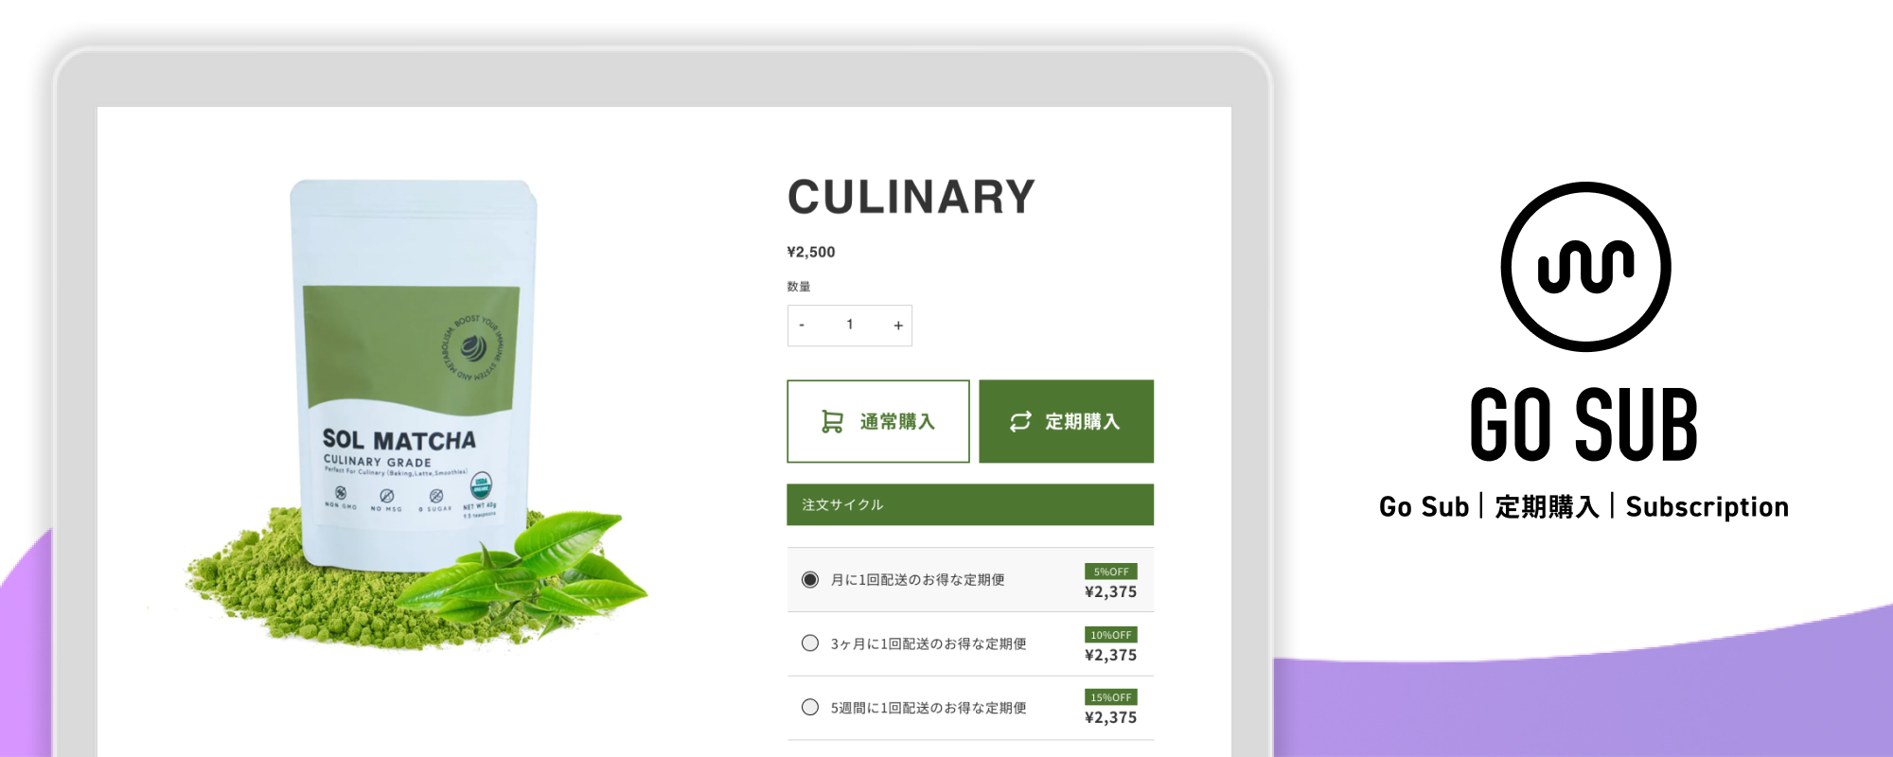Screen dimensions: 1893x757
Task: Click the 5%OFF discount badge
Action: pos(1111,572)
